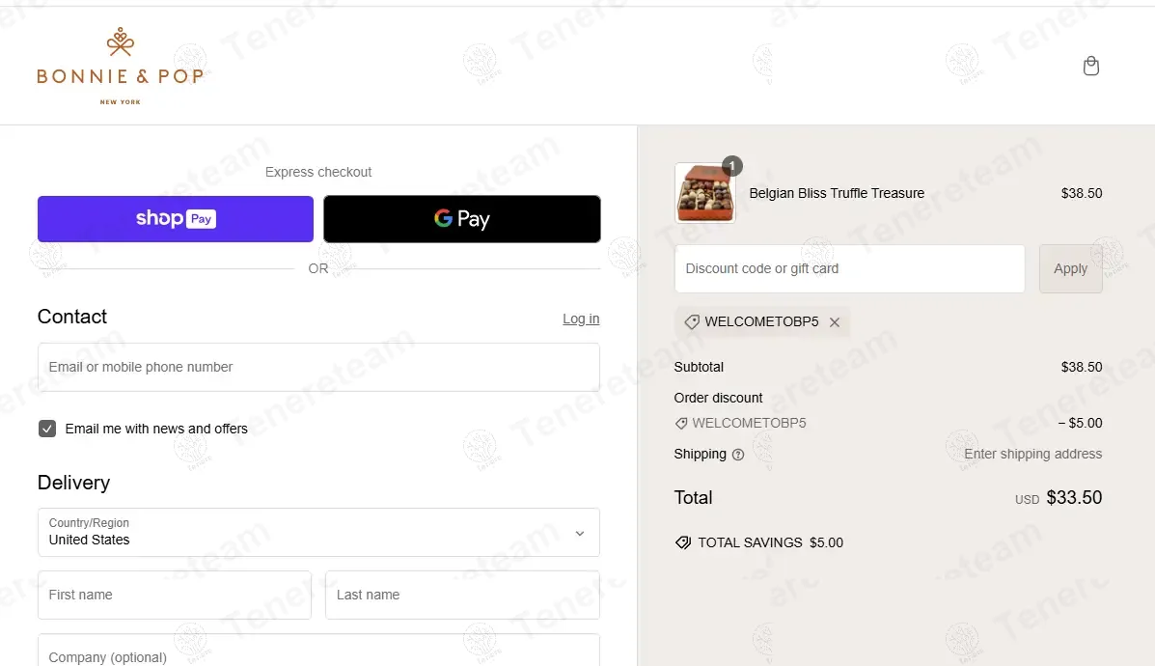Apply the discount code
1155x666 pixels.
[1070, 269]
